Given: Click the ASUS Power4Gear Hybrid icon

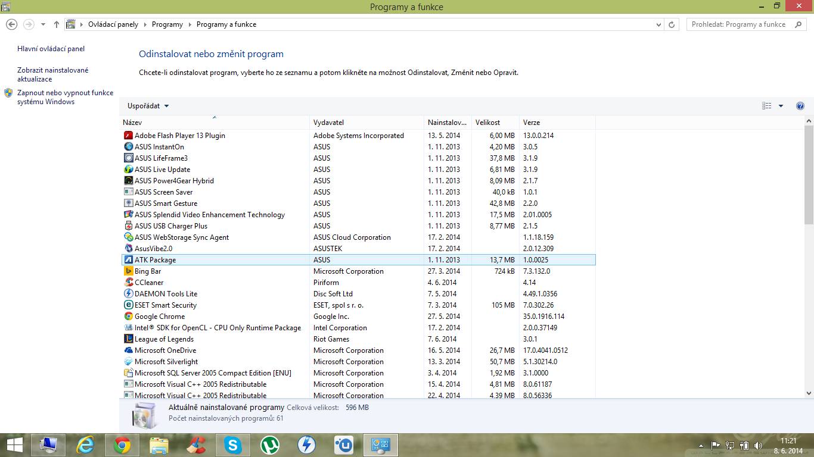Looking at the screenshot, I should click(x=128, y=181).
